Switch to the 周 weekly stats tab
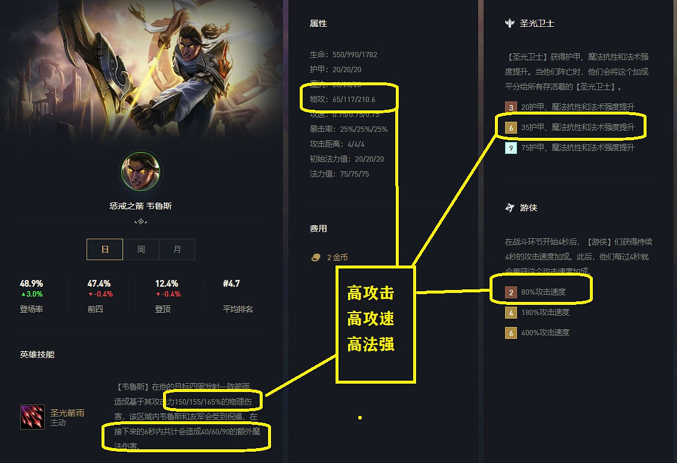677x463 pixels. click(x=141, y=249)
